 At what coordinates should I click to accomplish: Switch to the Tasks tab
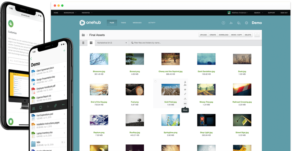click(x=123, y=23)
